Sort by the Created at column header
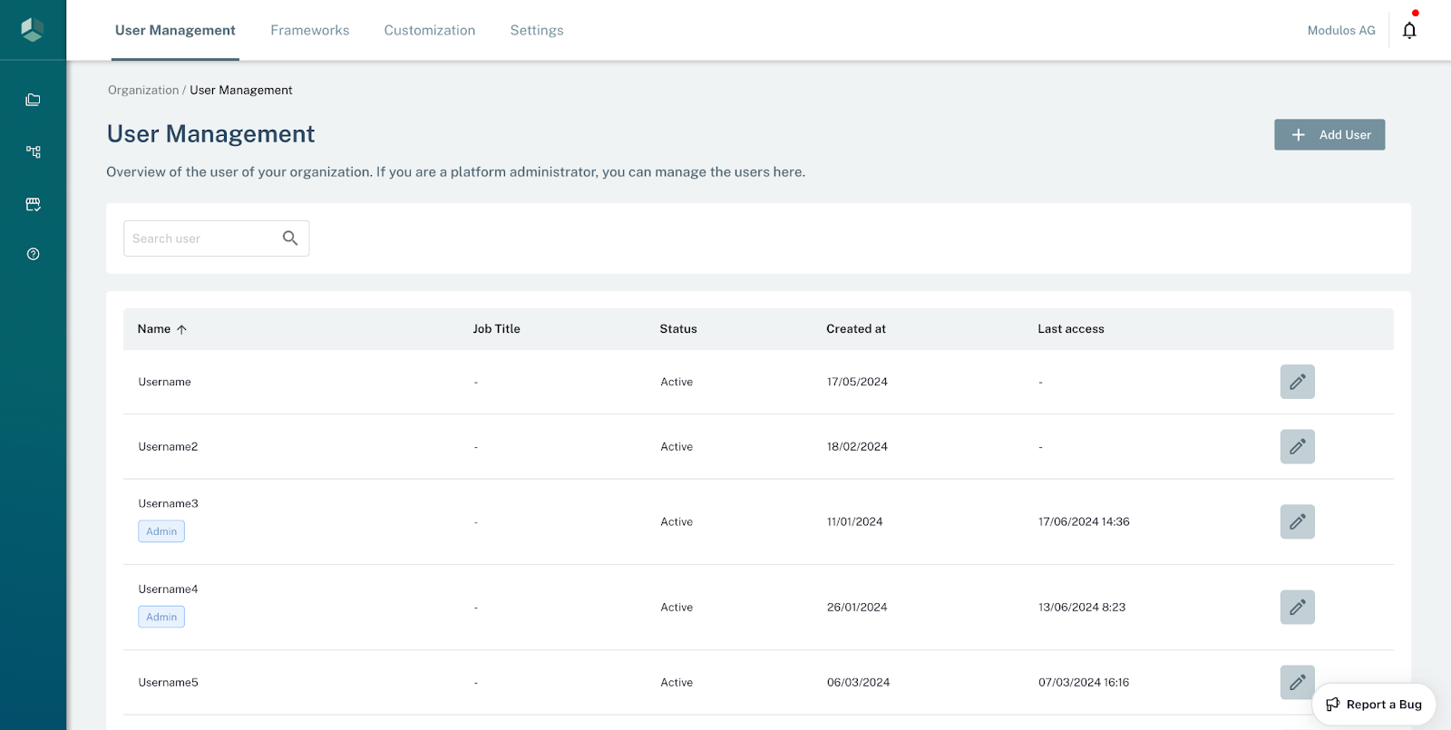Image resolution: width=1451 pixels, height=730 pixels. pos(856,329)
